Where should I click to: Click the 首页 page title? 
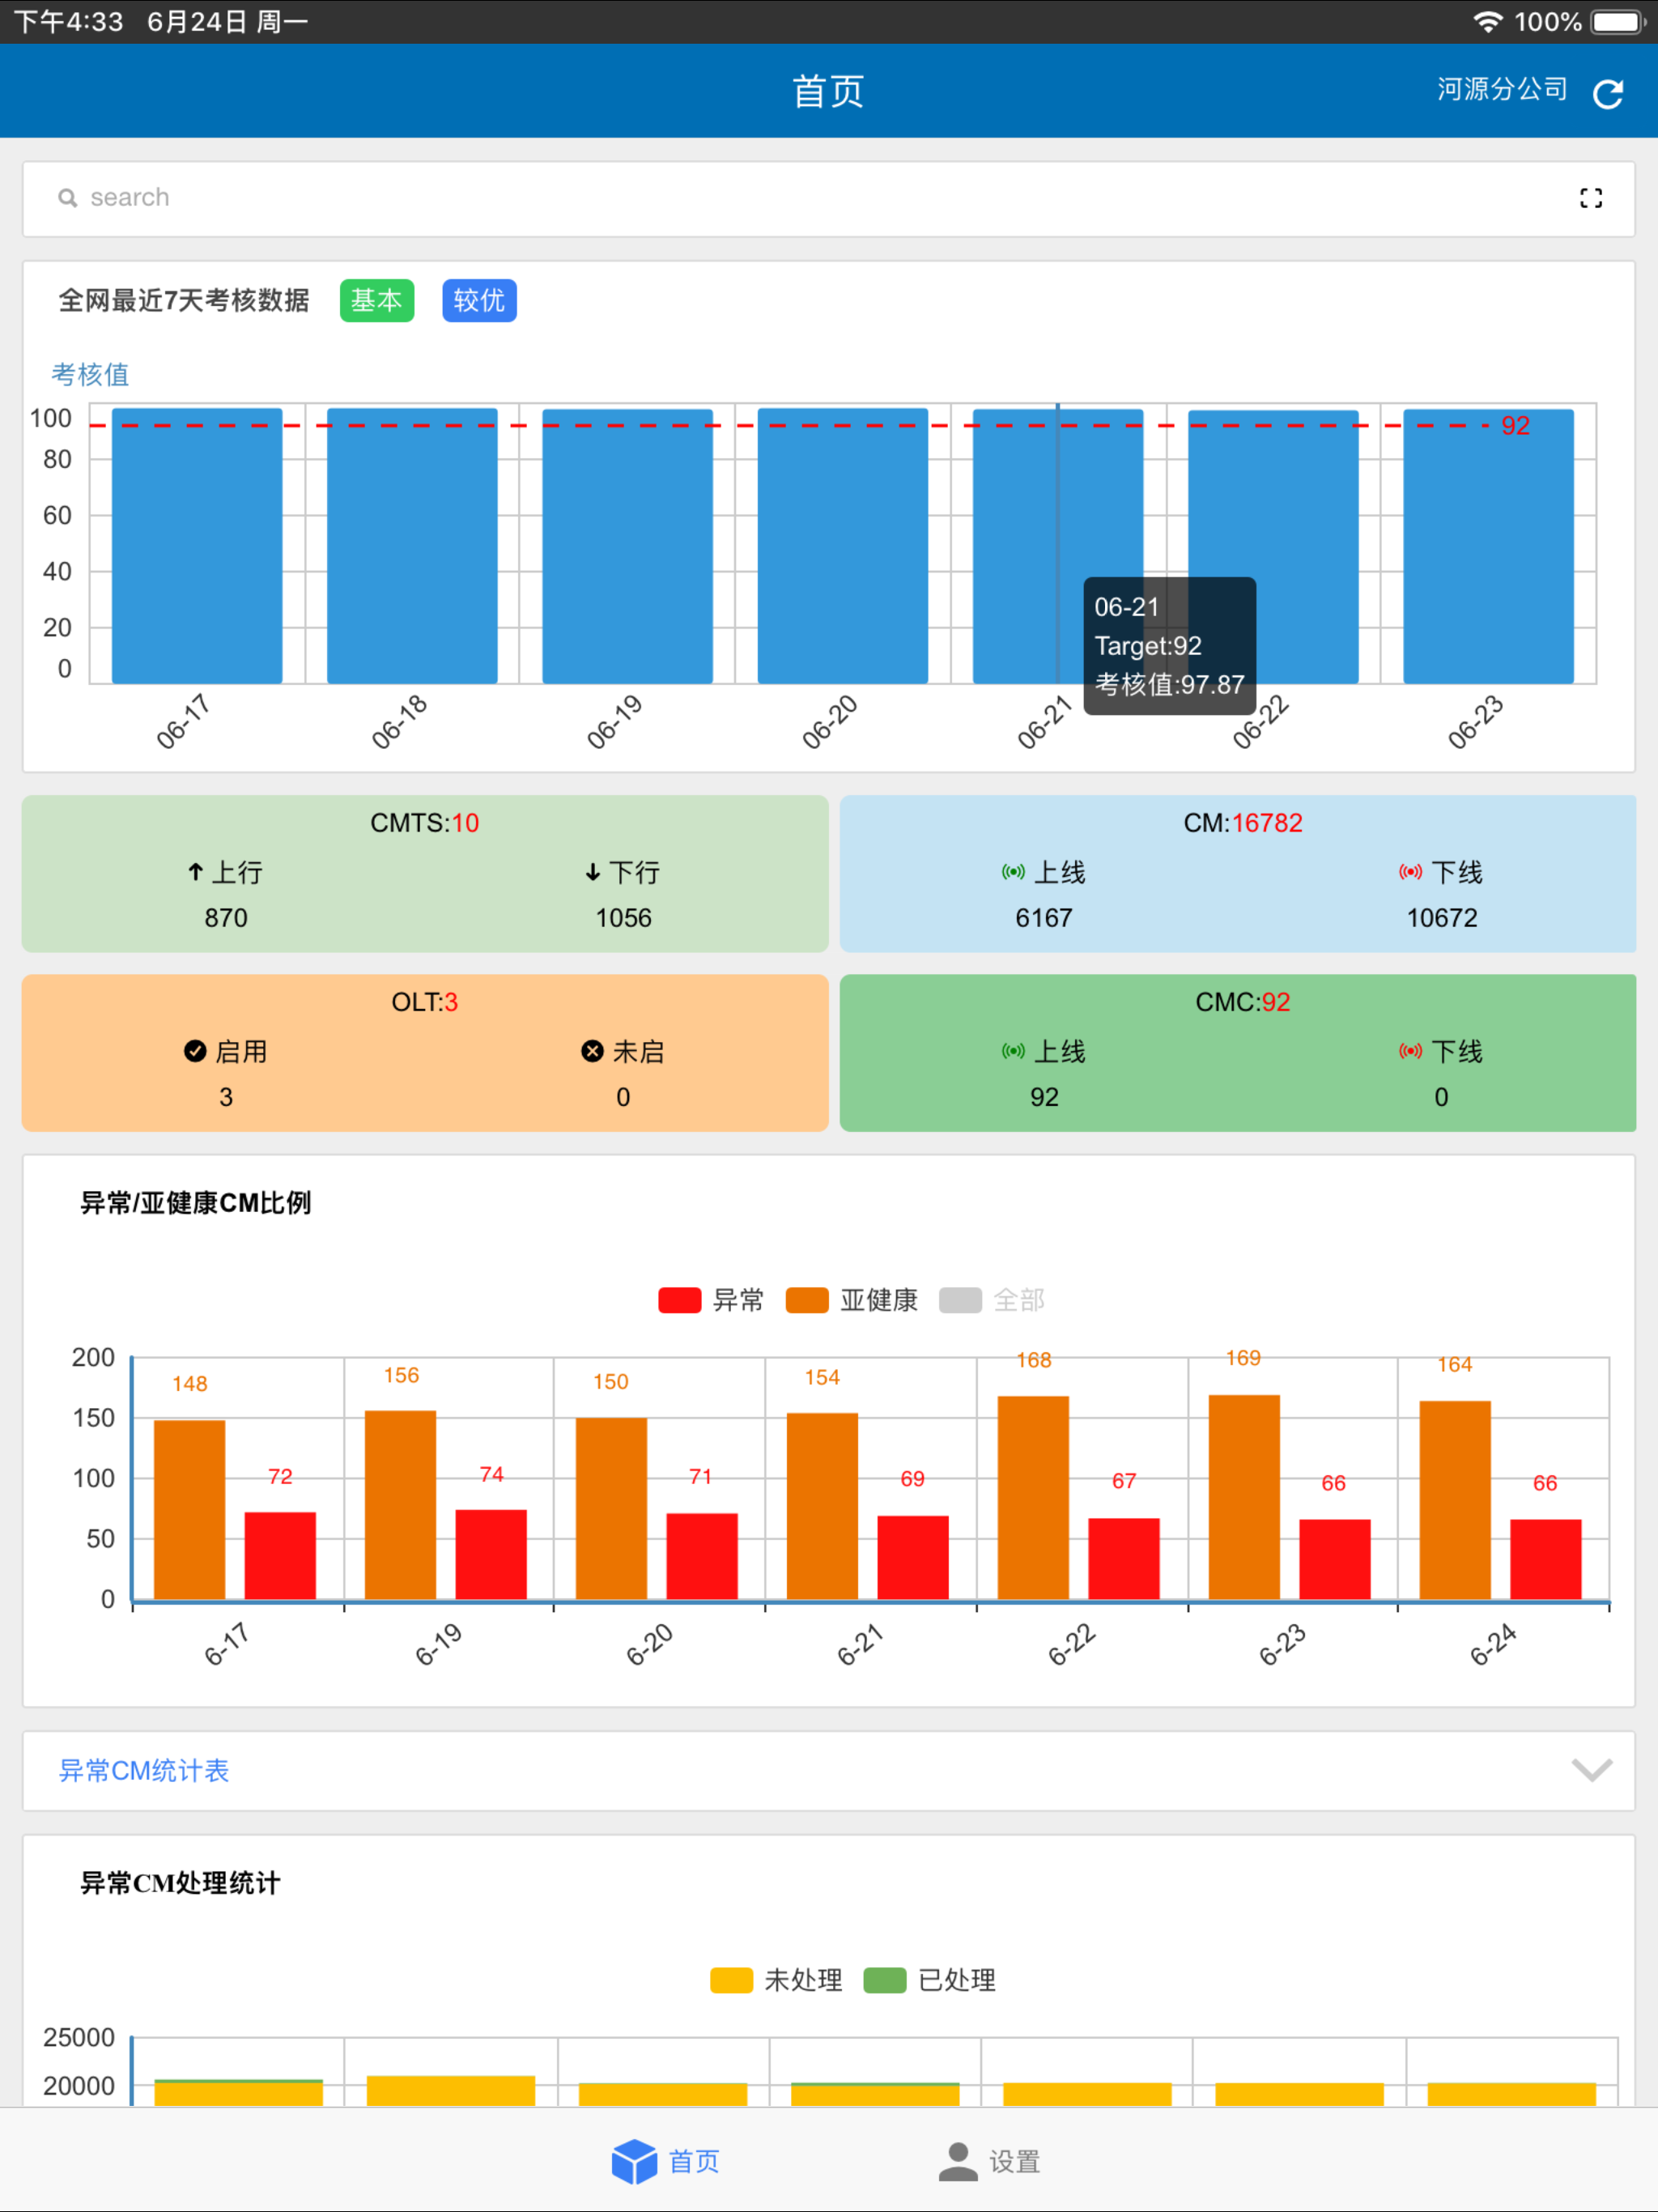[x=828, y=91]
